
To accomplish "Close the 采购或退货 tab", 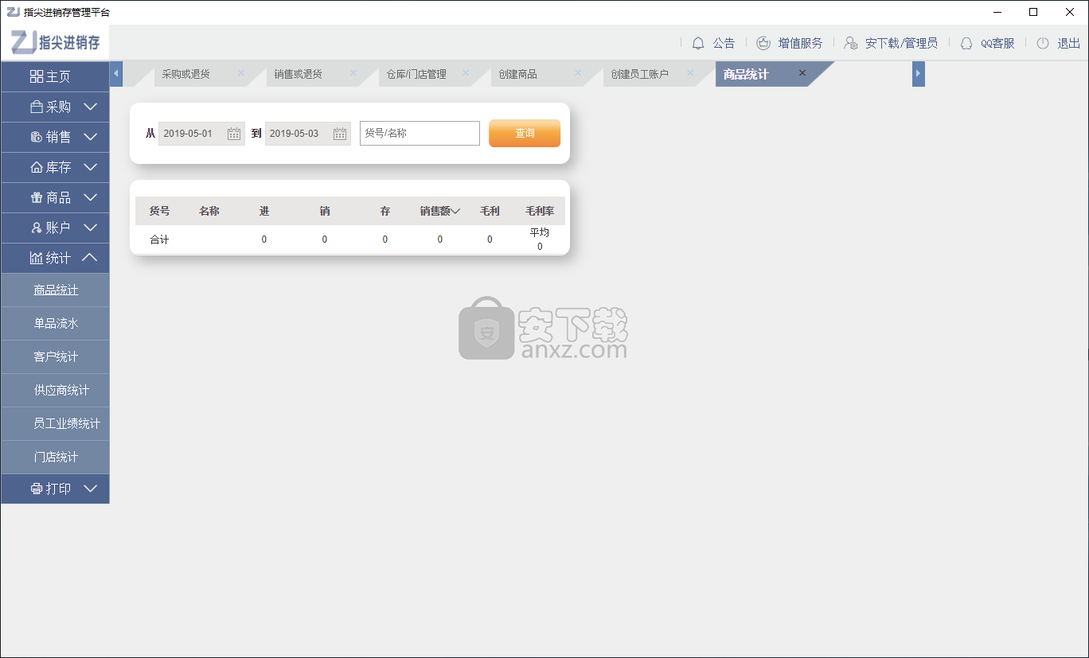I will point(241,73).
